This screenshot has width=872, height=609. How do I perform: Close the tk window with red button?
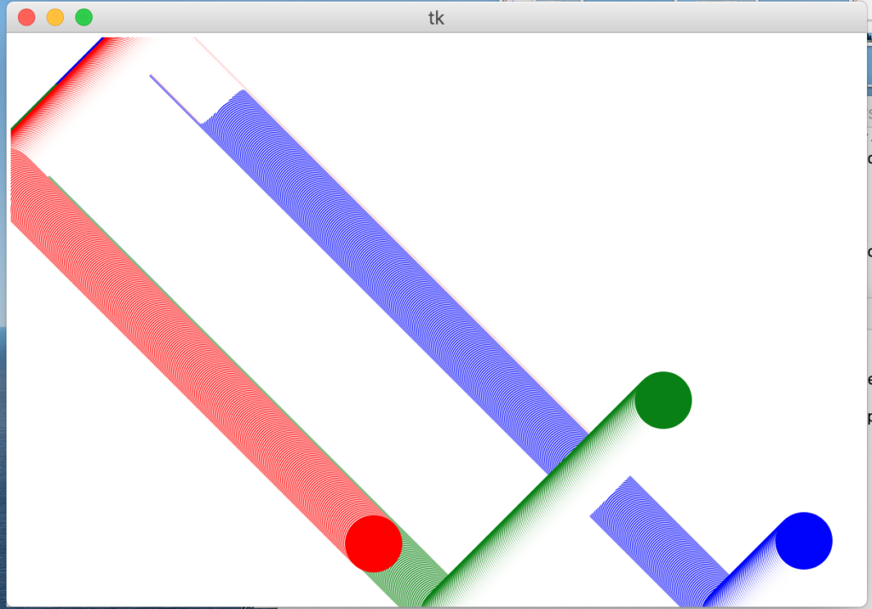coord(26,18)
